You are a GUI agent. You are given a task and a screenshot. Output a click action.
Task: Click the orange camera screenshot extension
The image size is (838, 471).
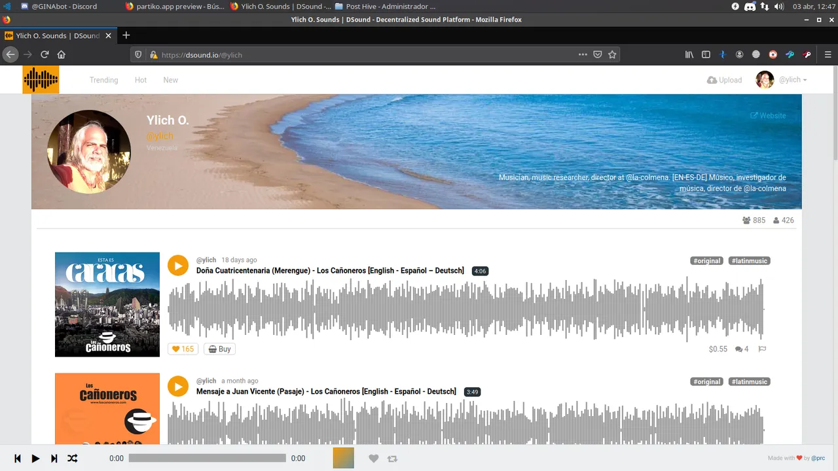[x=773, y=54]
